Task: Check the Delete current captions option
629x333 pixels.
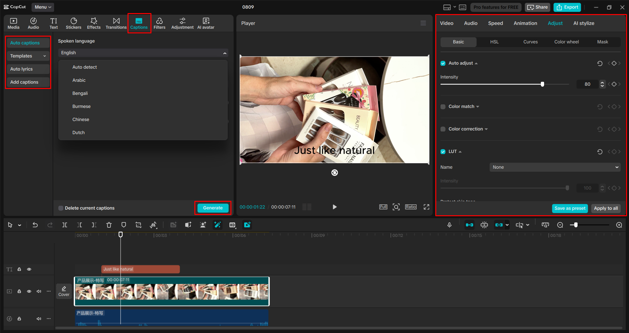Action: tap(61, 208)
